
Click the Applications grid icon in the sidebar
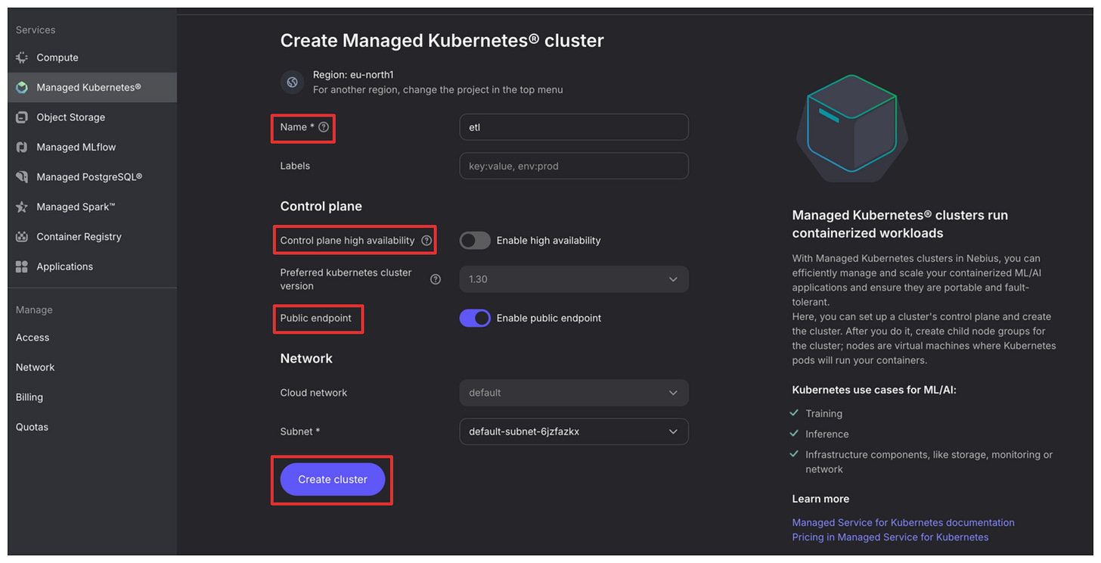coord(22,267)
